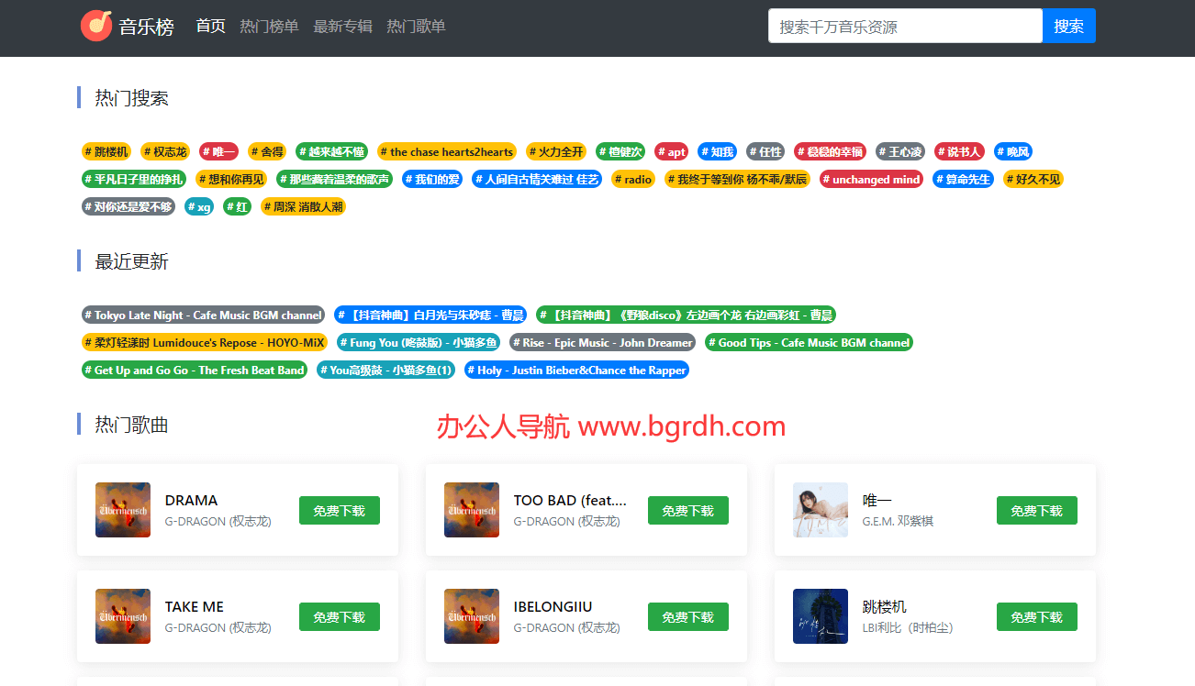Screen dimensions: 1195x686
Task: Select the red apt hot-search tag
Action: point(671,152)
